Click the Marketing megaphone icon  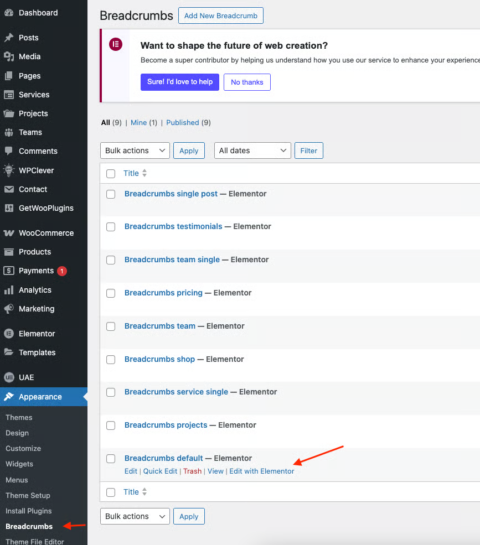(9, 309)
